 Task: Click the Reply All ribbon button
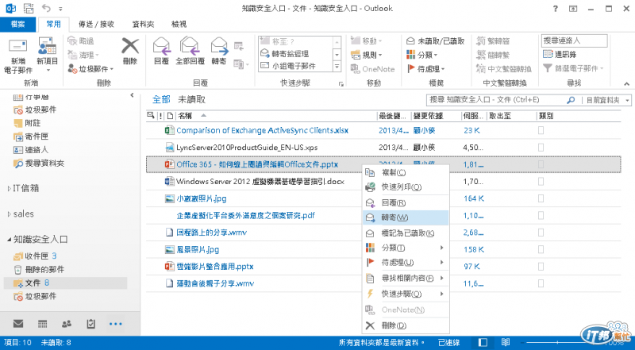(190, 52)
